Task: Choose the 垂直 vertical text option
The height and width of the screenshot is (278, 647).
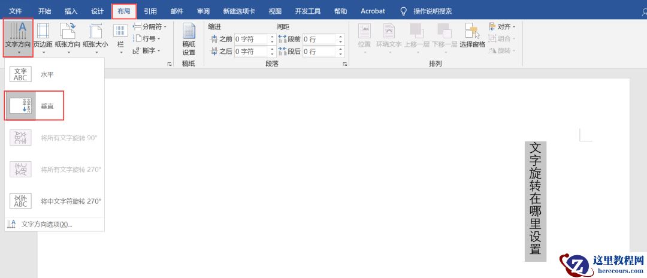Action: point(35,106)
